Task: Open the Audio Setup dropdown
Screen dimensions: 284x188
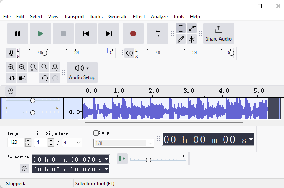Action: point(82,72)
